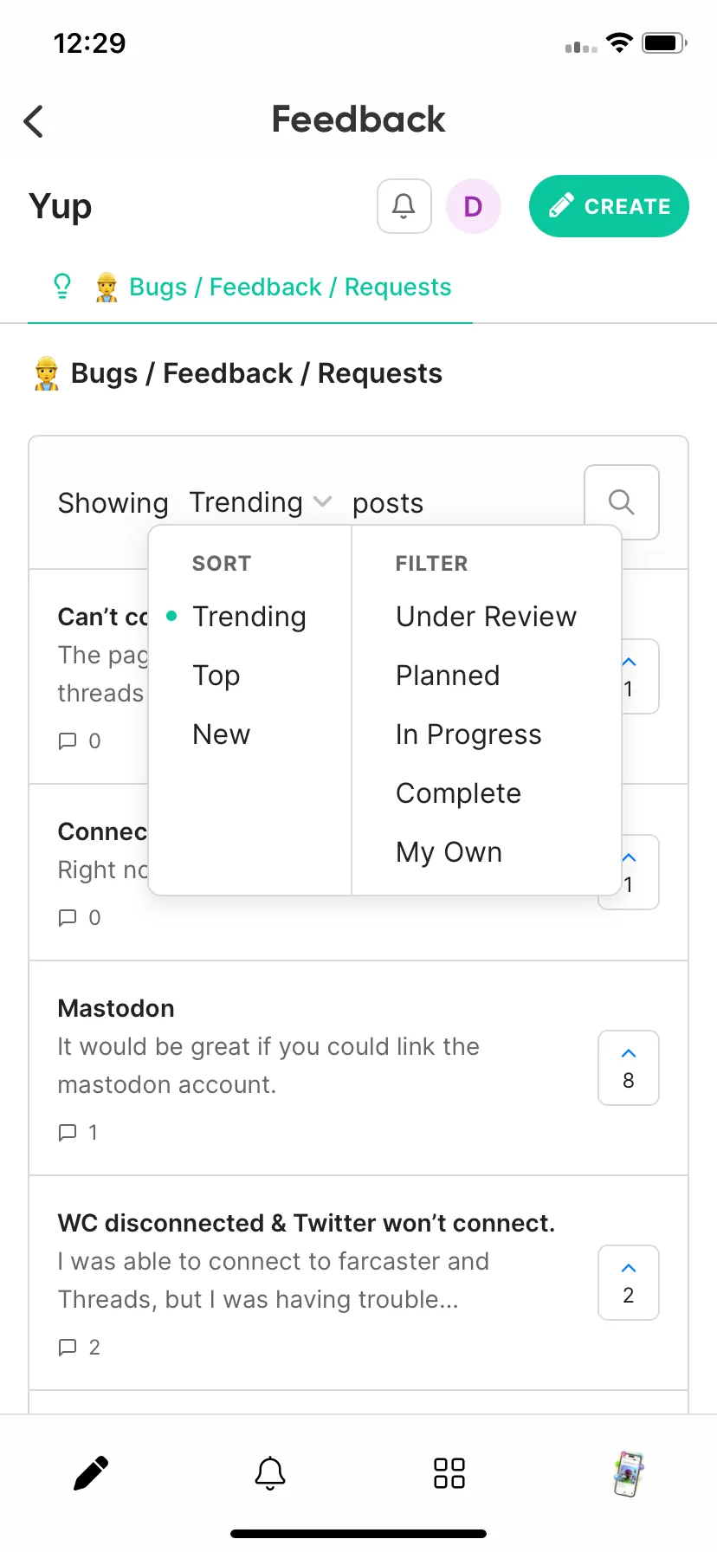This screenshot has height=1552, width=717.
Task: Choose New in the sort list
Action: [x=222, y=734]
